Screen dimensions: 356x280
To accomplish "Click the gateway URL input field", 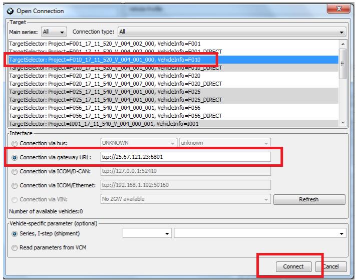I will [x=186, y=157].
